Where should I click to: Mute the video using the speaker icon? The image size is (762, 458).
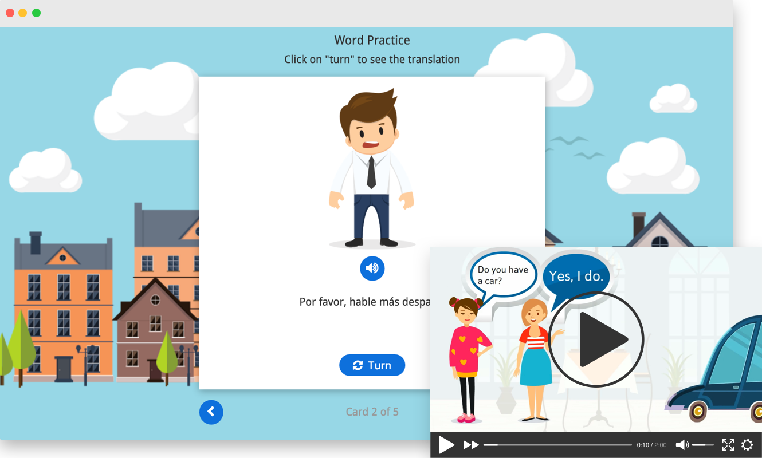[682, 445]
